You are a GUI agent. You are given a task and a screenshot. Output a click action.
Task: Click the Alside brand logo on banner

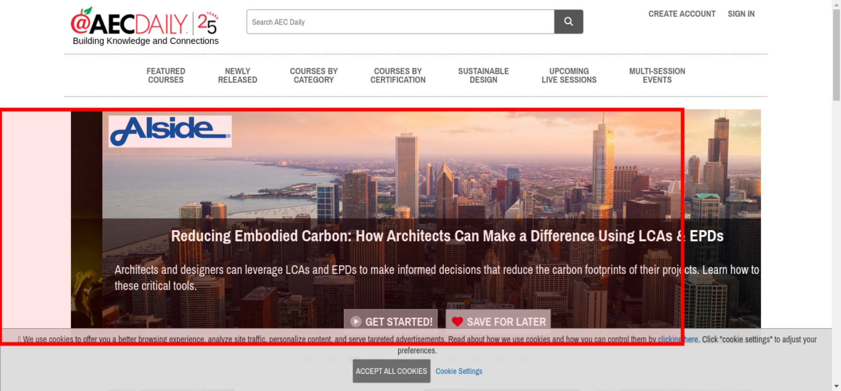(x=170, y=131)
